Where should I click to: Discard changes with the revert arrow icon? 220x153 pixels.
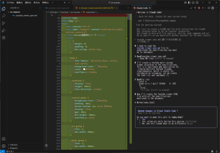(x=195, y=8)
